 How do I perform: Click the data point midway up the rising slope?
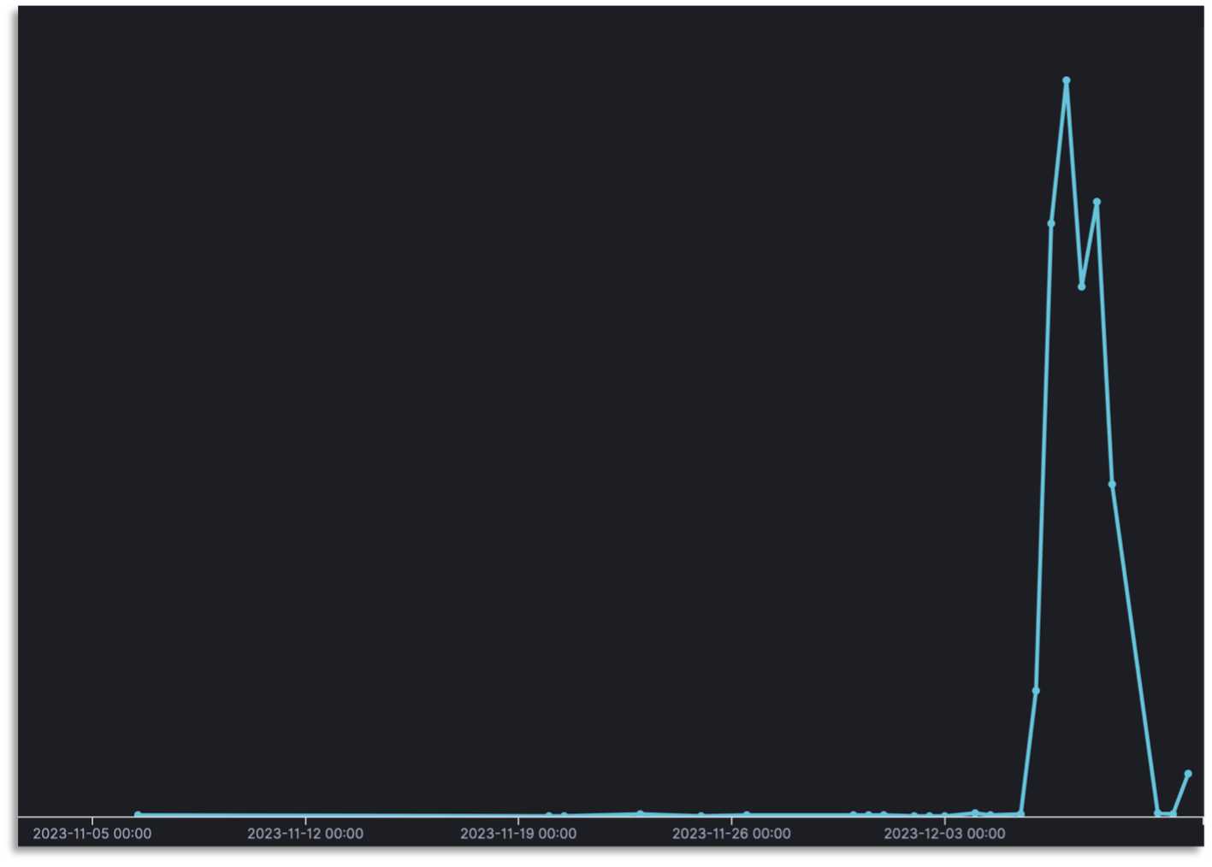(x=1036, y=690)
